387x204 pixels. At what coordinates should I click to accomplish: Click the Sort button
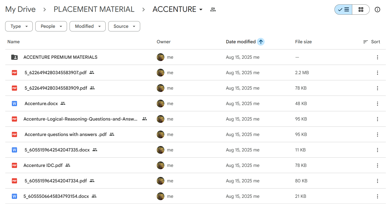(x=372, y=42)
